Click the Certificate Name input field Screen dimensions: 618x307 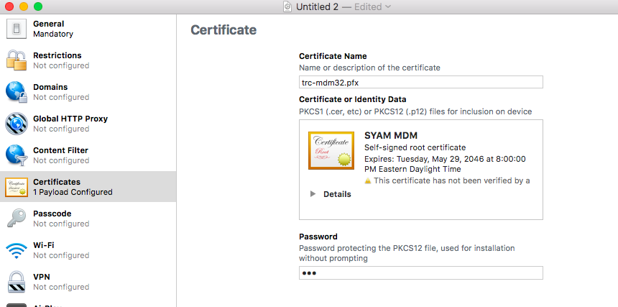(420, 83)
